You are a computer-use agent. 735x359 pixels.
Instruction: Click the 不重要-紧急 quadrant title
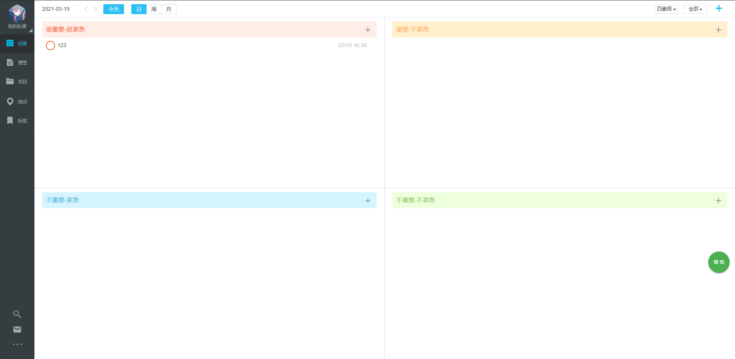click(62, 200)
